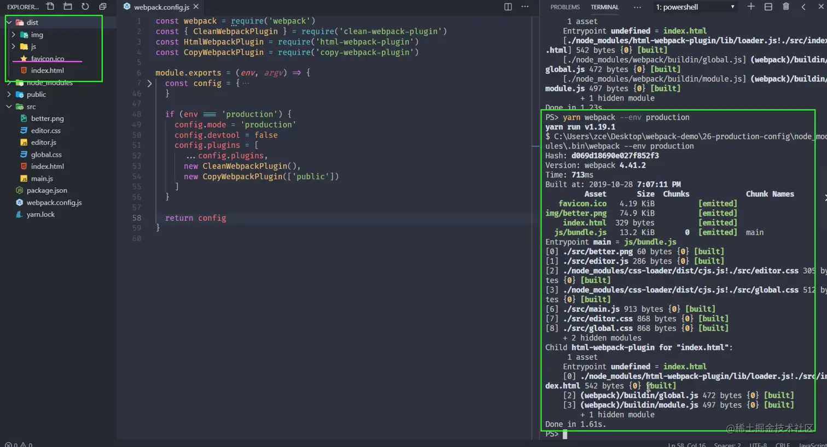Image resolution: width=827 pixels, height=447 pixels.
Task: Split the terminal pane
Action: 768,7
